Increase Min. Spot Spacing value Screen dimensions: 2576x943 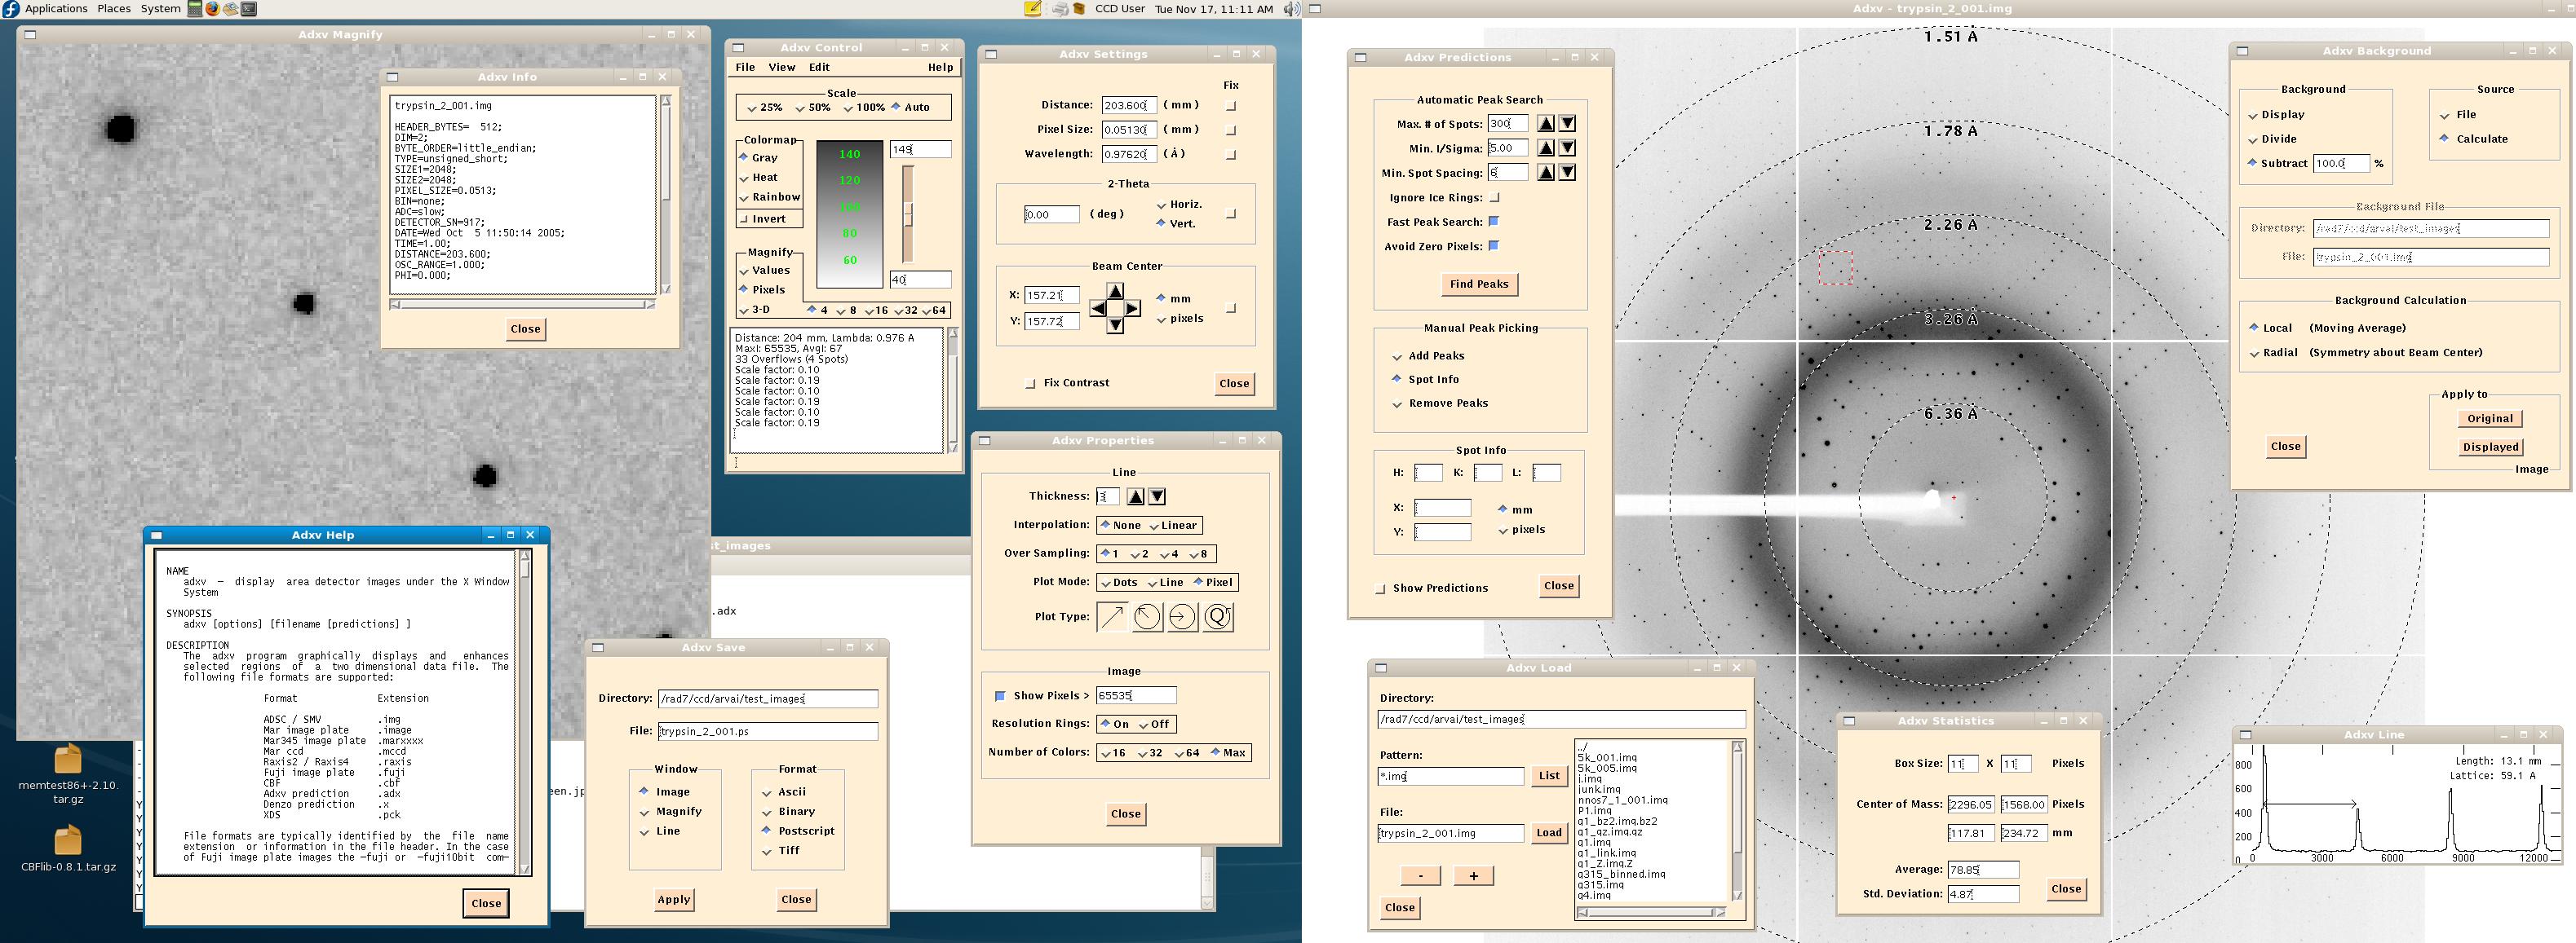point(1546,173)
